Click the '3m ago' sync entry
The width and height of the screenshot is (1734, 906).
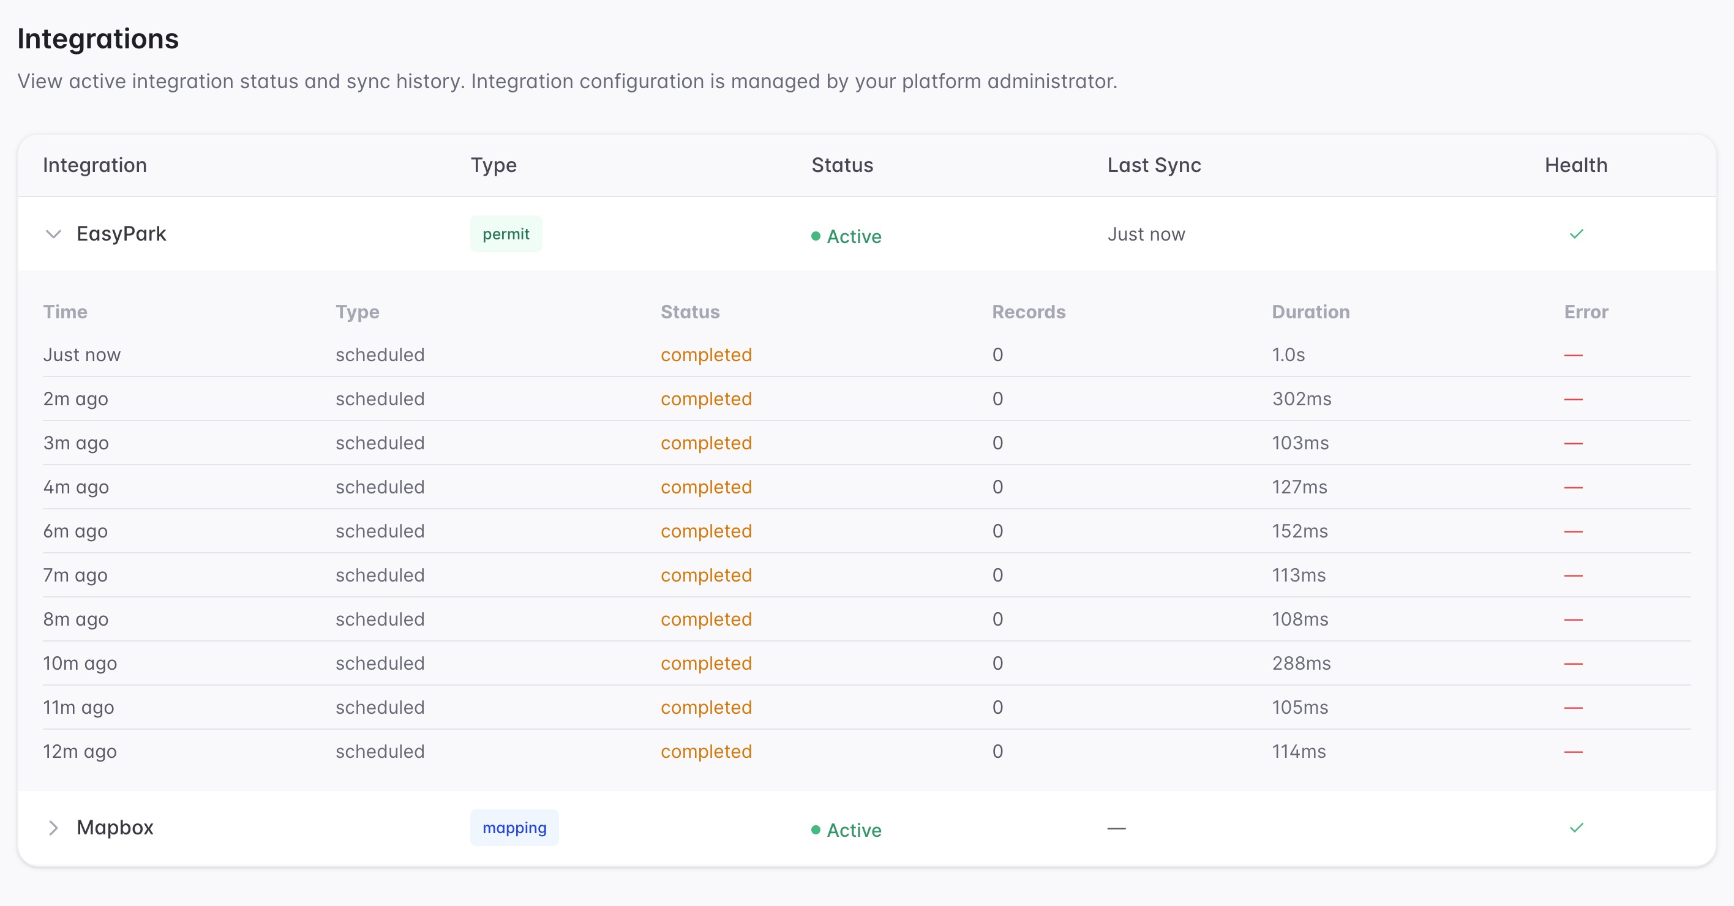tap(76, 443)
